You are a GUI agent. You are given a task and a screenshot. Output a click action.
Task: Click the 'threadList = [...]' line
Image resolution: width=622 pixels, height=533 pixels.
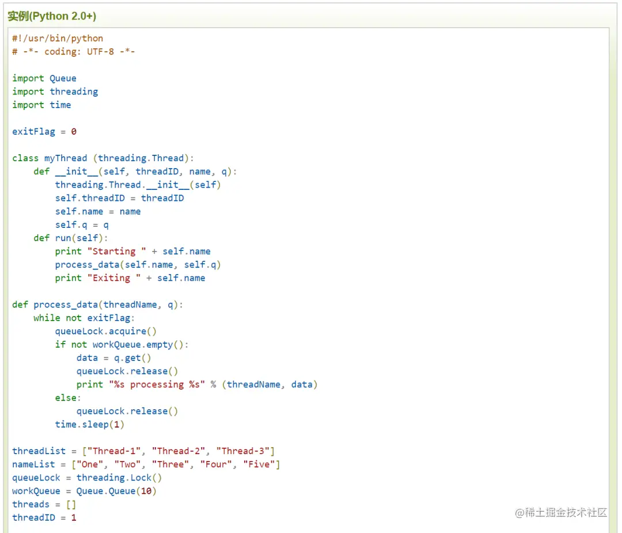tap(143, 451)
